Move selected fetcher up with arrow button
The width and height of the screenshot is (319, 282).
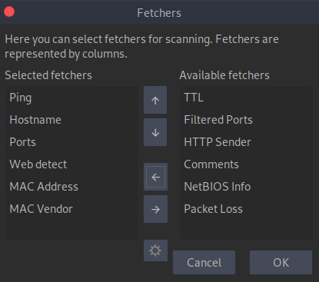[x=155, y=100]
